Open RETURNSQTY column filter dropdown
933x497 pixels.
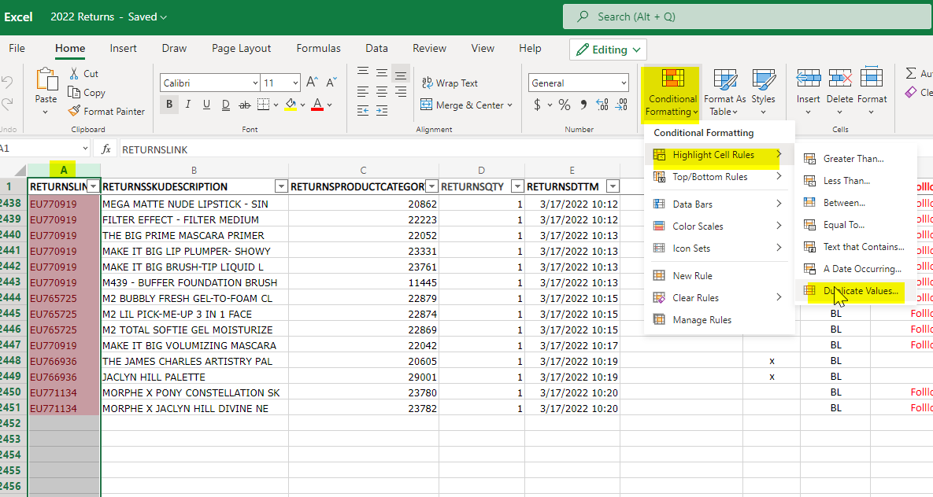pyautogui.click(x=517, y=186)
